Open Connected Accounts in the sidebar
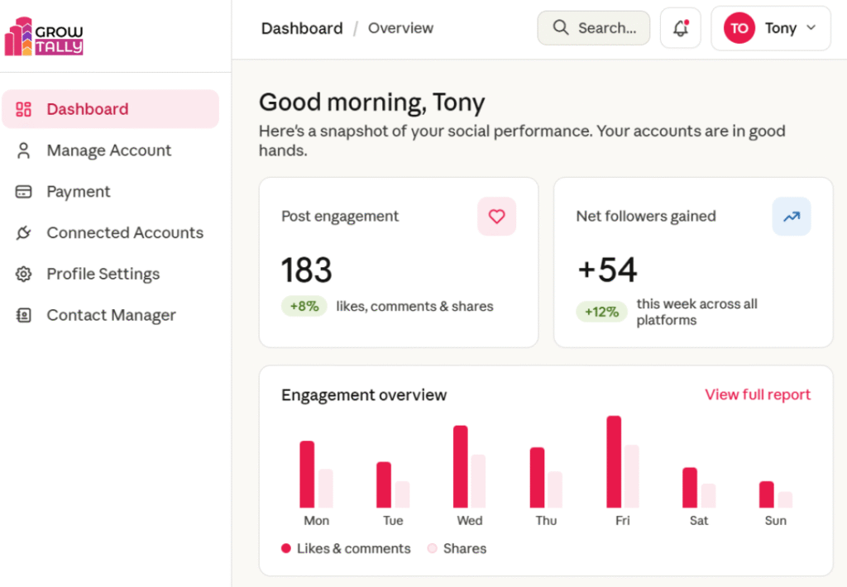The height and width of the screenshot is (587, 847). pyautogui.click(x=111, y=233)
